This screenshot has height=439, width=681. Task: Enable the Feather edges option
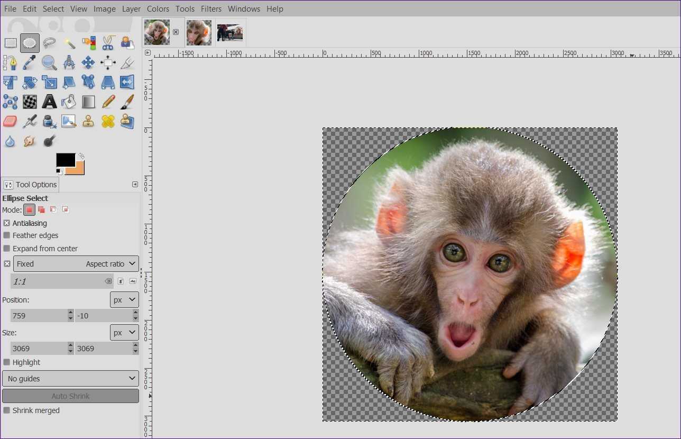(x=7, y=235)
